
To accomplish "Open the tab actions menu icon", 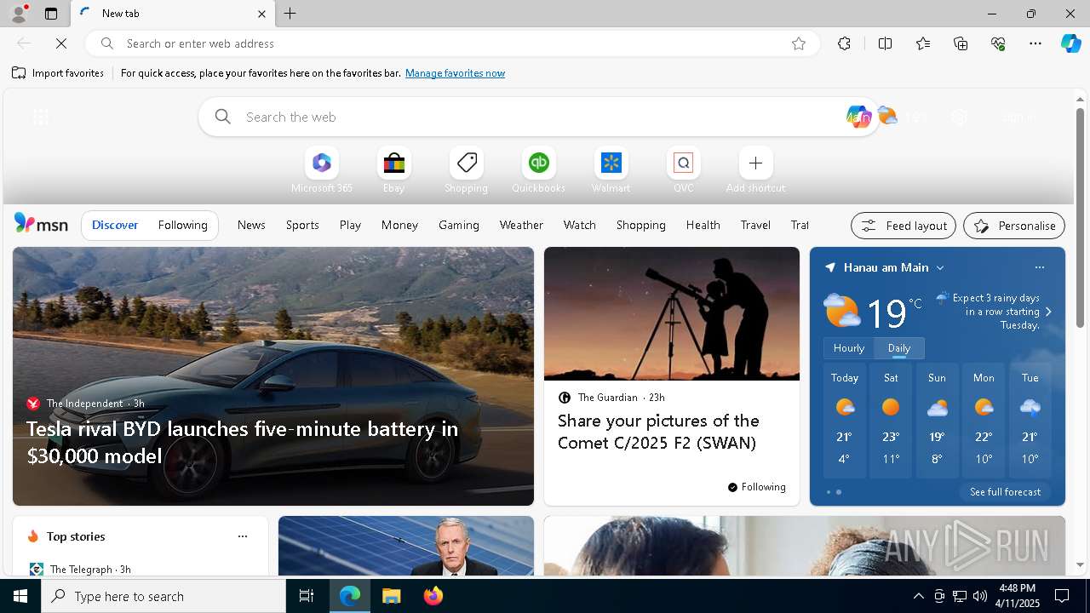I will tap(51, 14).
